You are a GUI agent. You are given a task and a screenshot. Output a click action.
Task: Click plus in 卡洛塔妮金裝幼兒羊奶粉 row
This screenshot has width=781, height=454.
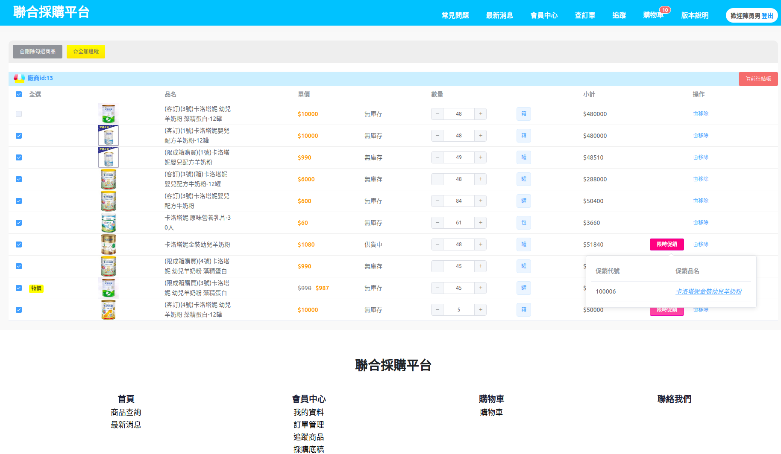click(x=480, y=244)
